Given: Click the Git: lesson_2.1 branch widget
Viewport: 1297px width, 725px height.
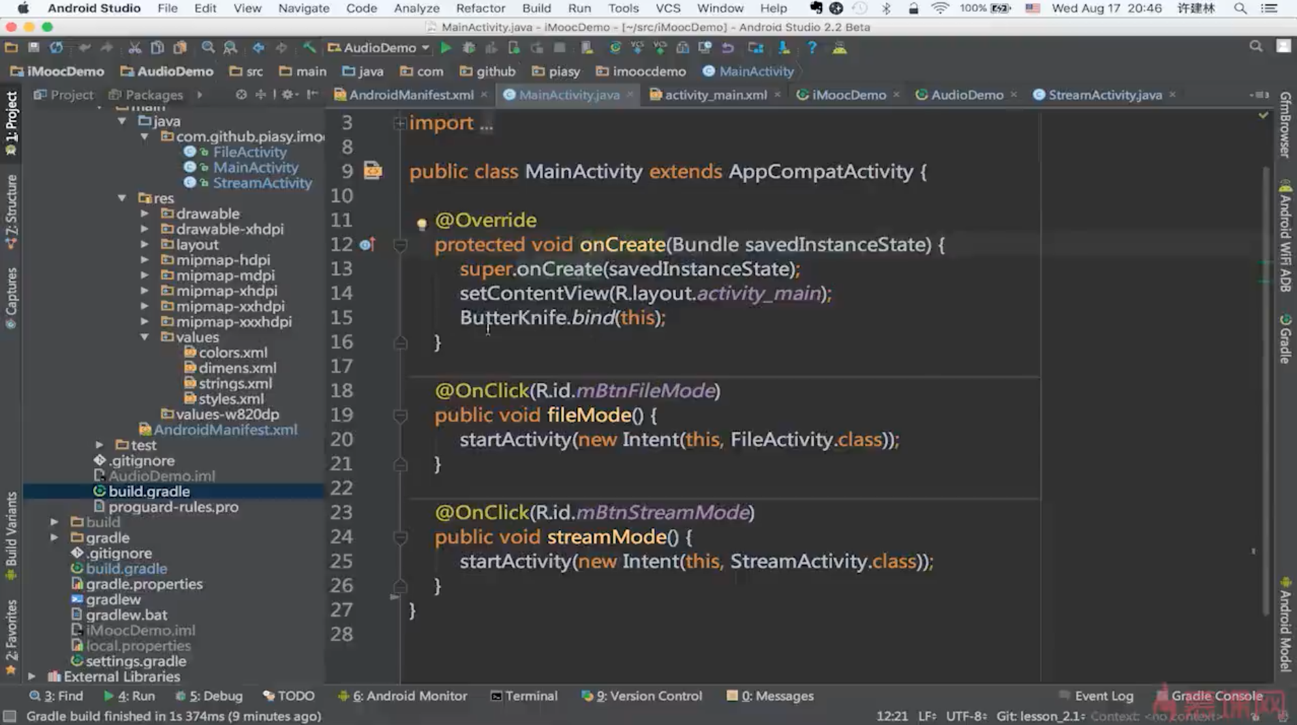Looking at the screenshot, I should tap(1040, 716).
